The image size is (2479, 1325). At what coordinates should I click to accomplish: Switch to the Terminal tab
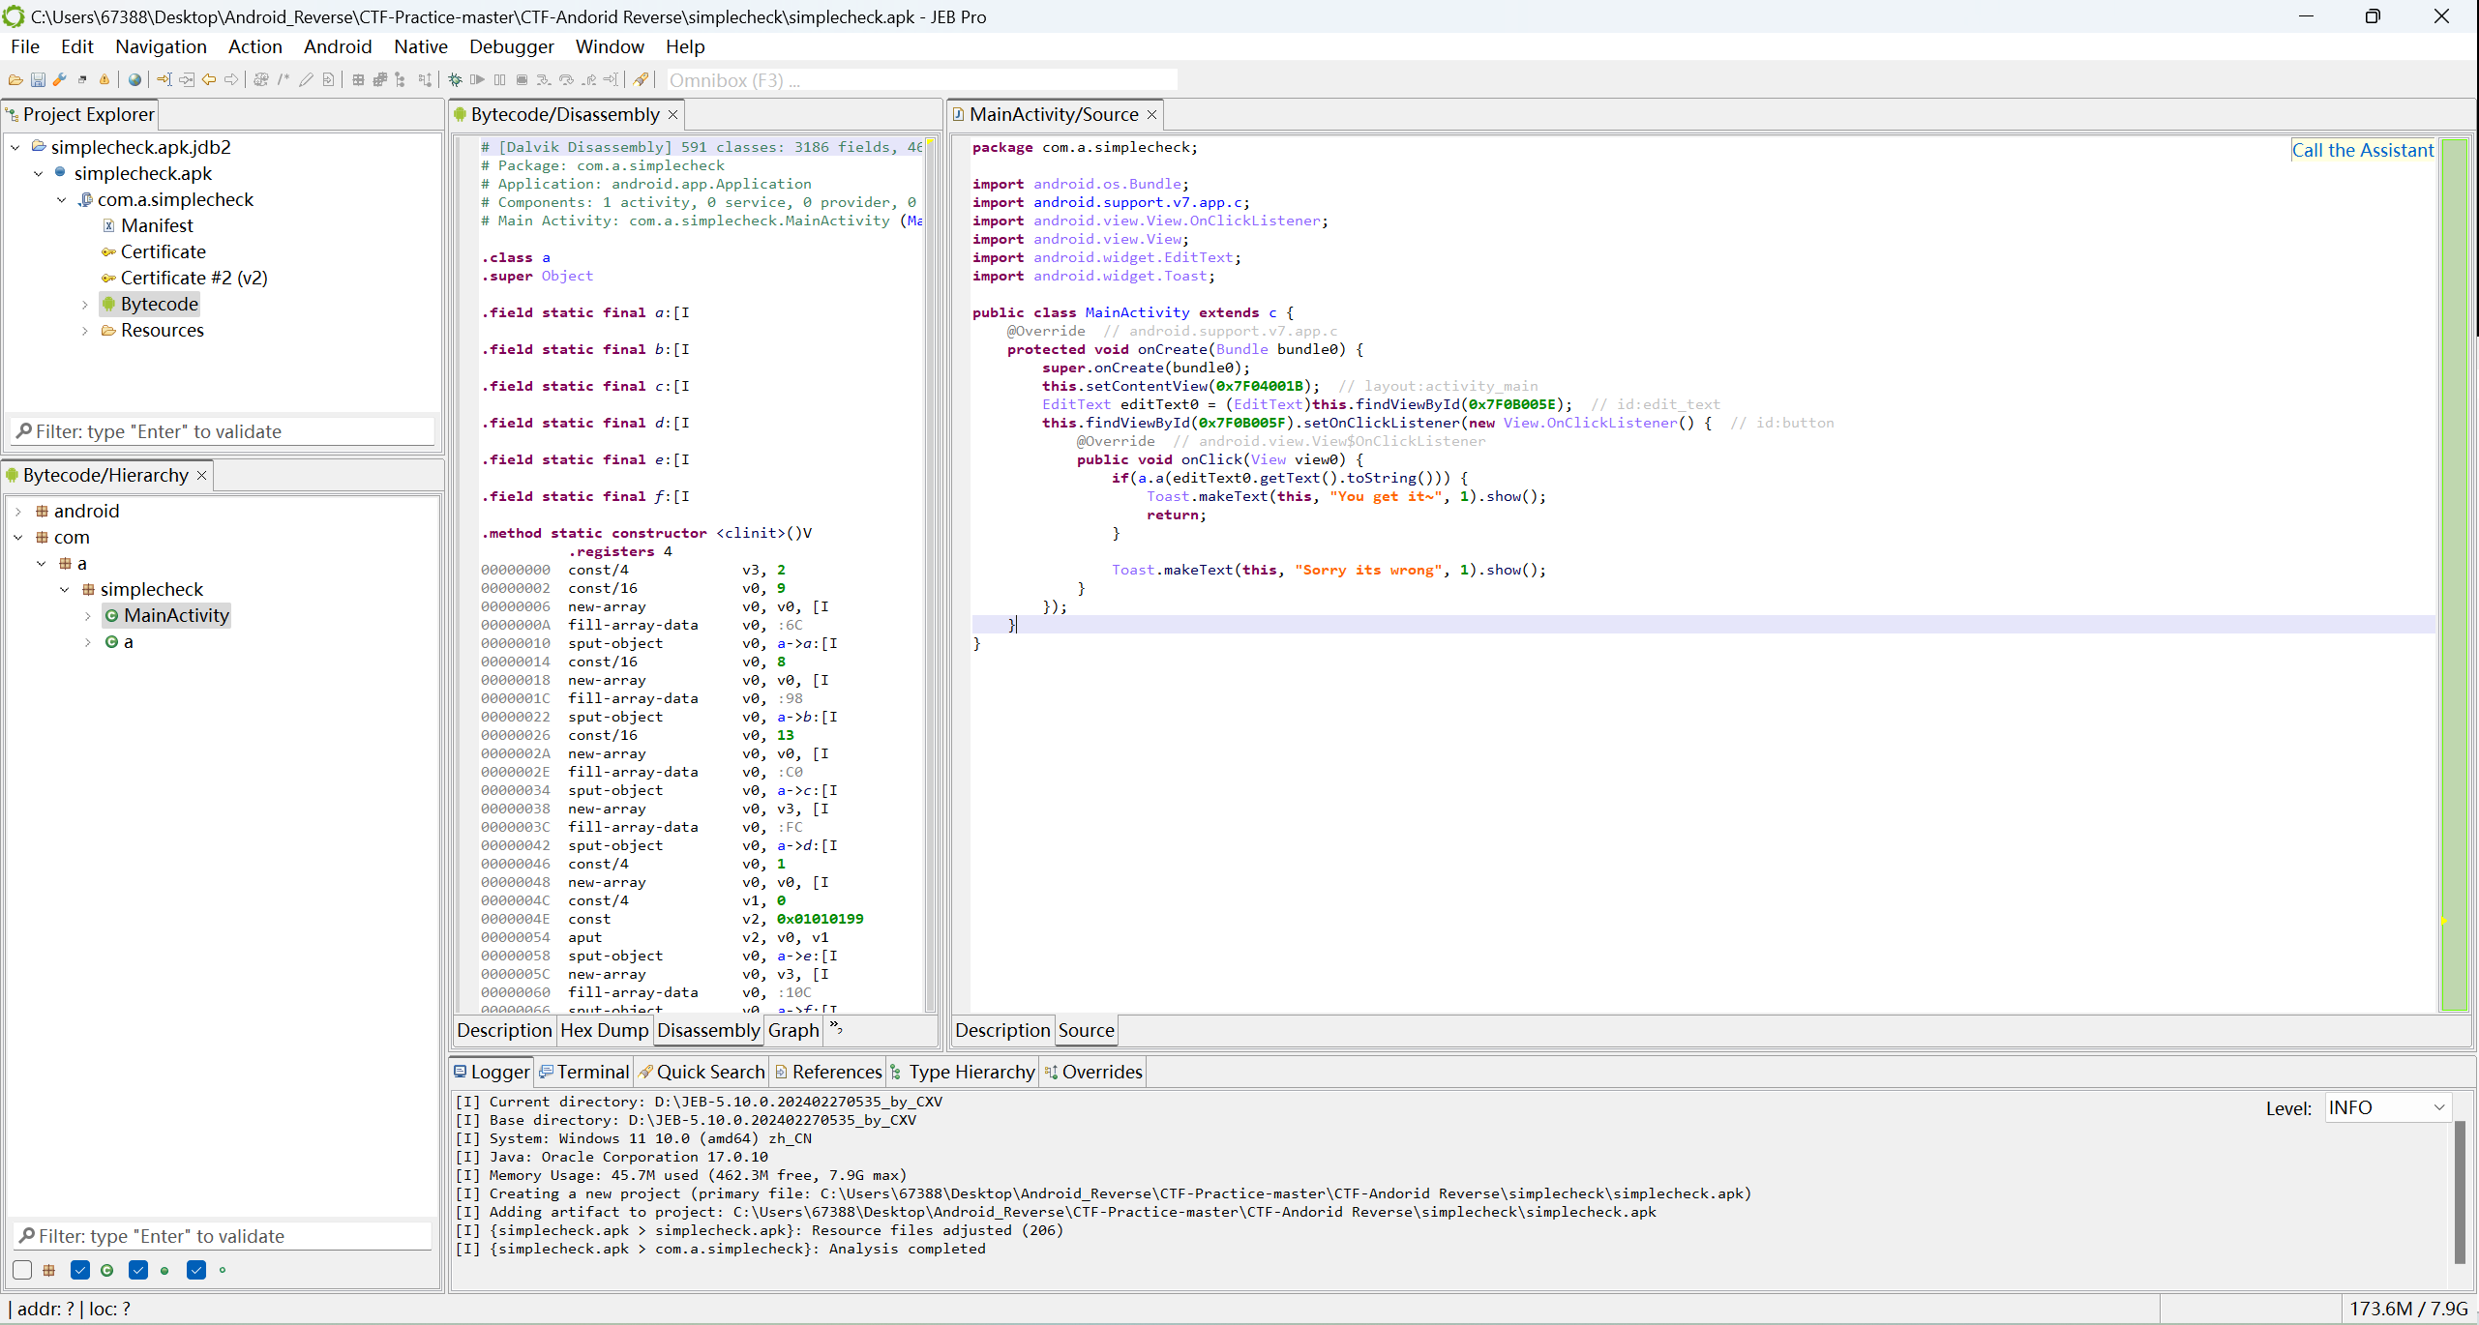(x=584, y=1072)
